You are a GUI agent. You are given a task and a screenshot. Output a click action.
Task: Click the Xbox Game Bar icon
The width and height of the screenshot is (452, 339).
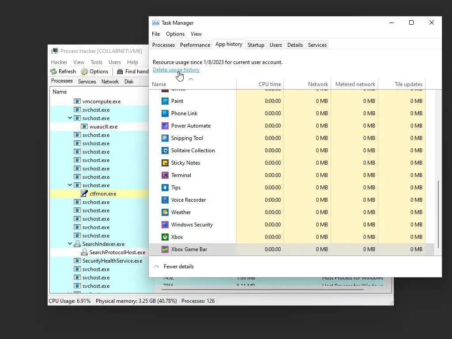(165, 250)
